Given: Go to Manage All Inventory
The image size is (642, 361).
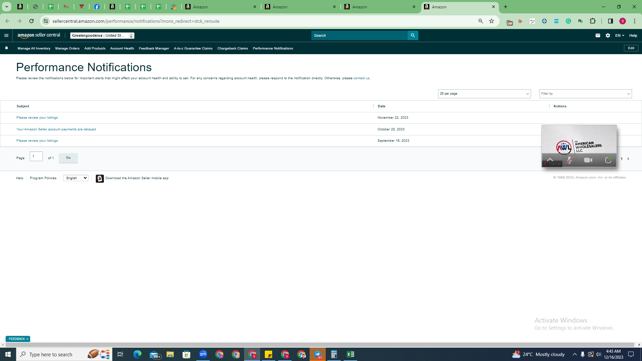Looking at the screenshot, I should click(34, 48).
